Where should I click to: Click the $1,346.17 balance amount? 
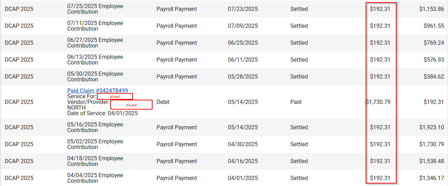(431, 178)
